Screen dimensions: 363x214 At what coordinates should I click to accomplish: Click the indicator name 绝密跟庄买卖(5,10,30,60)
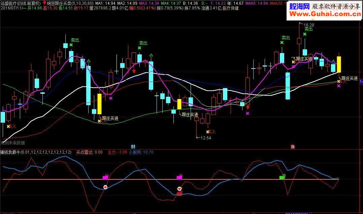(70, 3)
